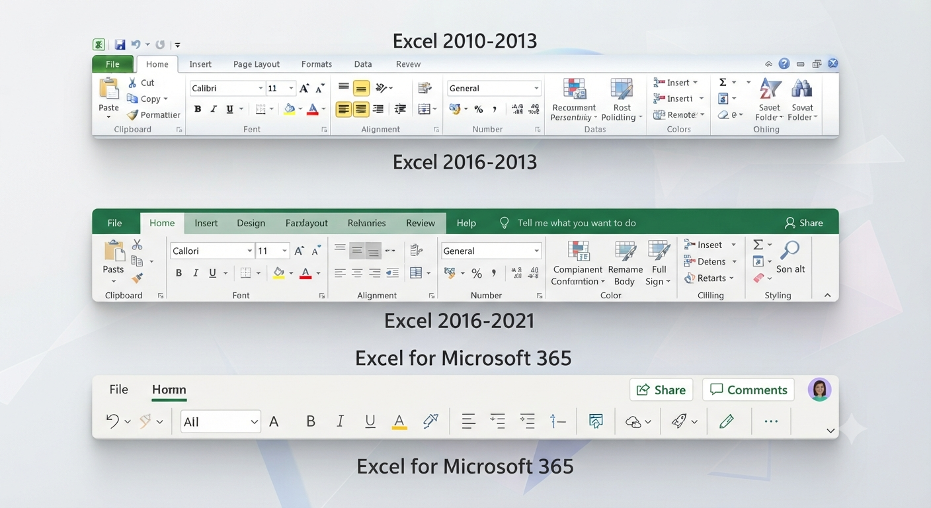This screenshot has height=508, width=931.
Task: Click green Share button in Excel 365
Action: (x=661, y=390)
